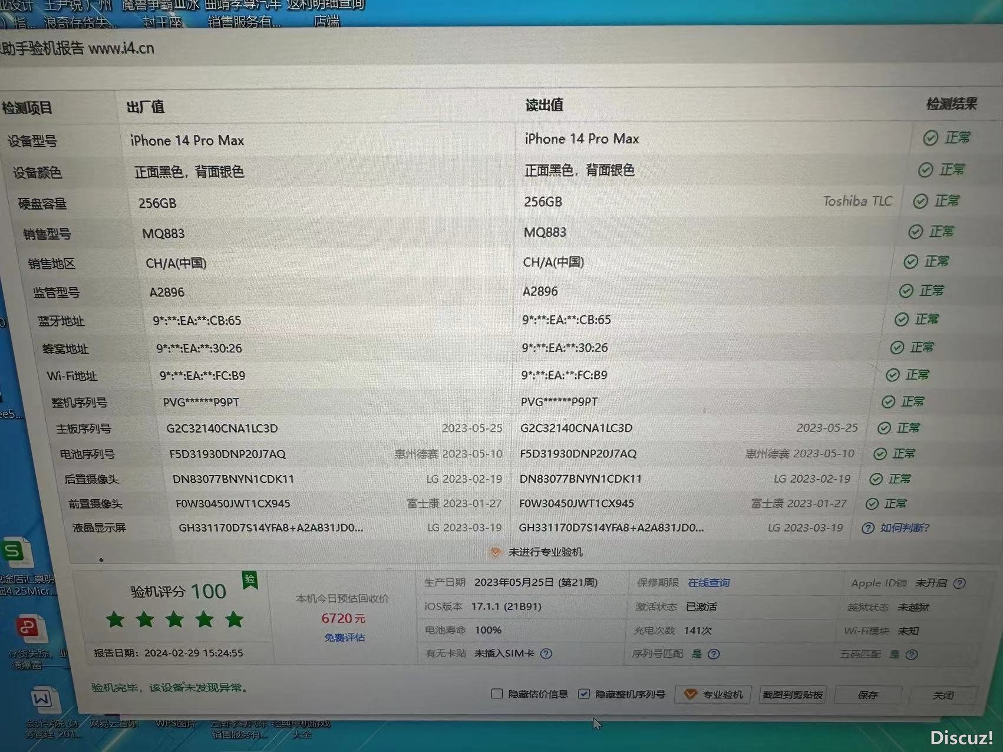
Task: Click the 正常 check icon for 蓝牙地址
Action: [901, 319]
